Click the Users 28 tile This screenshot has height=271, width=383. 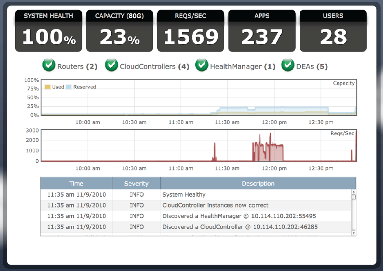[x=333, y=31]
